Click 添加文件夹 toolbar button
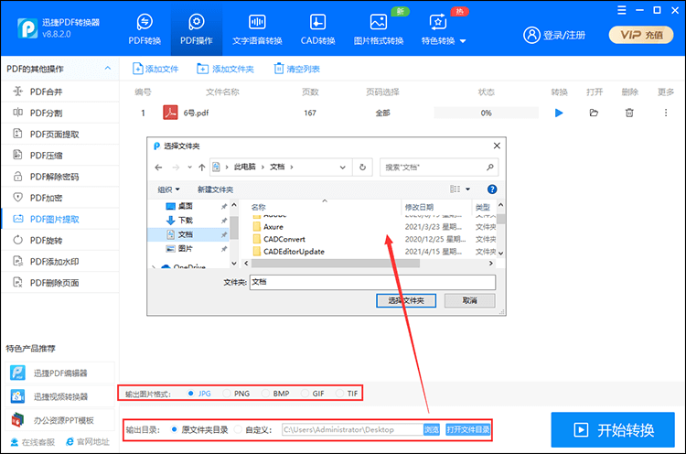Viewport: 686px width, 454px height. 225,69
